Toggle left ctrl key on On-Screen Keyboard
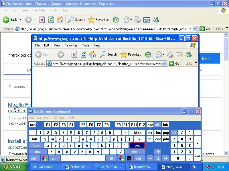 [x=34, y=158]
